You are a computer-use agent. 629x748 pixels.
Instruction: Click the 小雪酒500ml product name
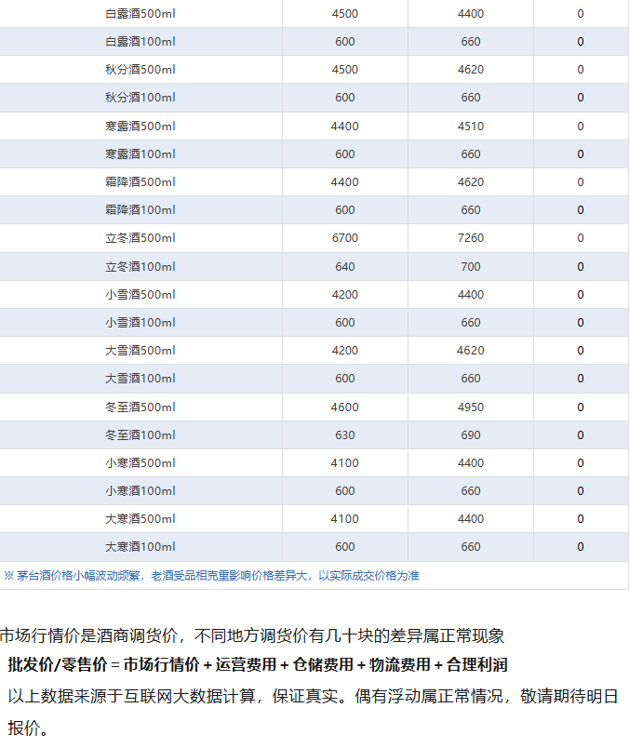pos(141,294)
